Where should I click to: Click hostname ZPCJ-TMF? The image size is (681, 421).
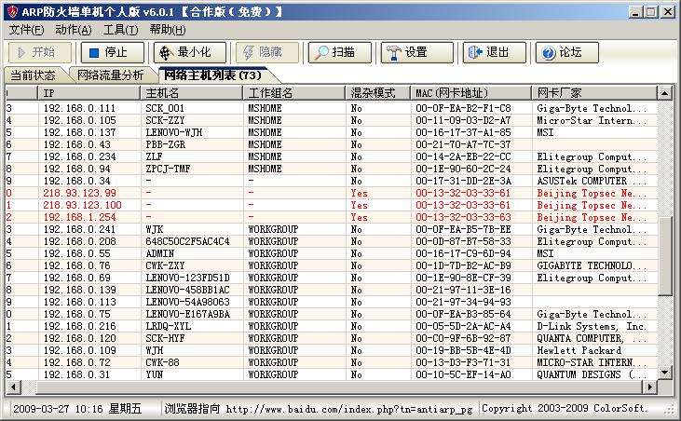[168, 169]
